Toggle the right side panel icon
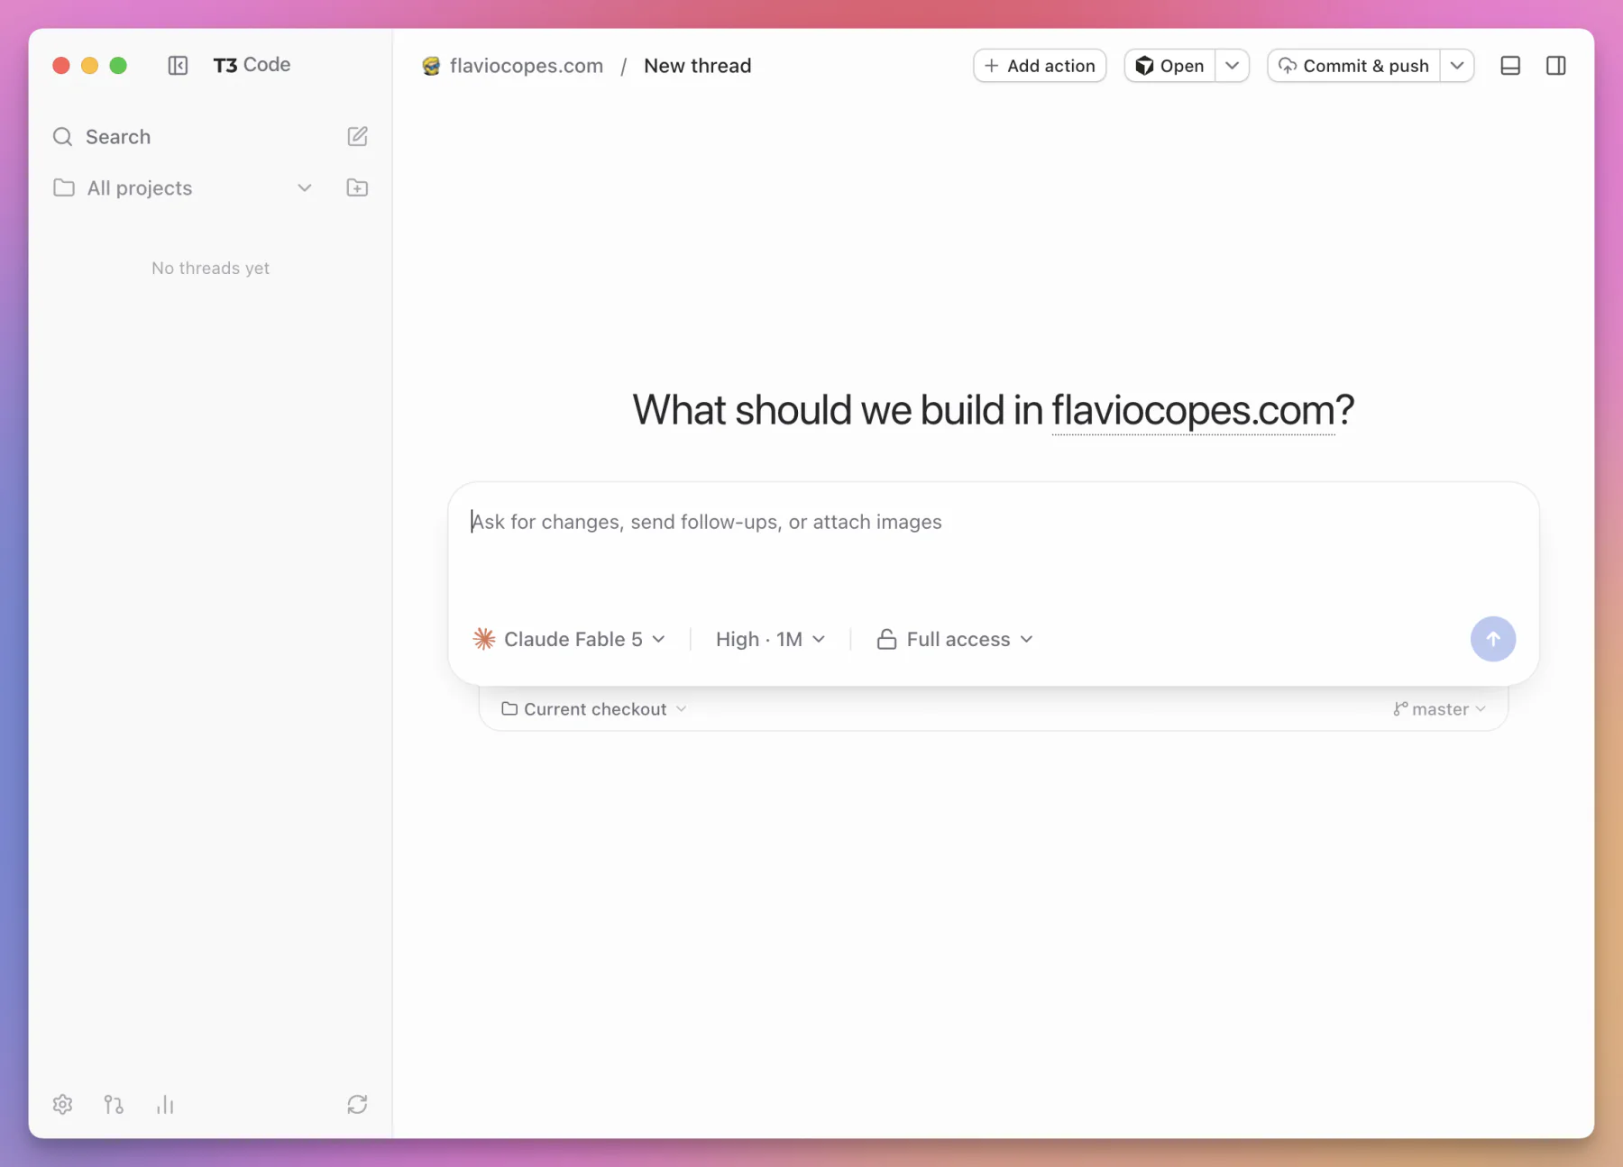The width and height of the screenshot is (1623, 1167). [1555, 66]
